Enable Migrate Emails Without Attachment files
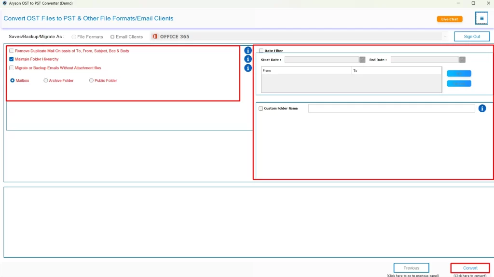 (12, 68)
